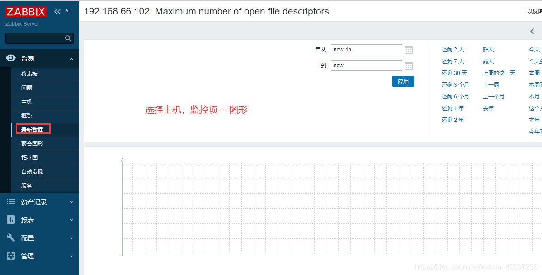Viewport: 542px width, 275px height.
Task: Select the 还剩 1 年 time range
Action: click(x=452, y=108)
